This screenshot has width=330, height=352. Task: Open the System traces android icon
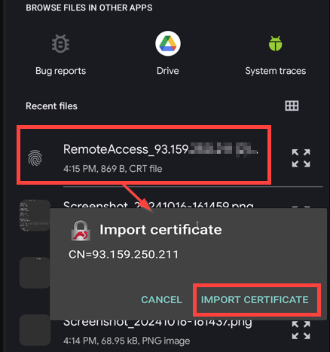[x=275, y=44]
